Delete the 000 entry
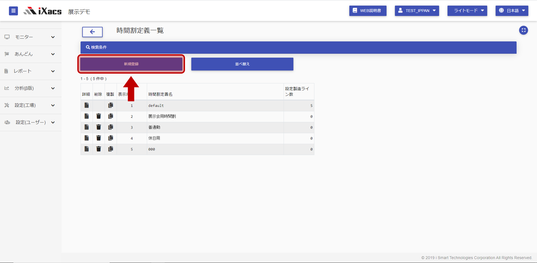 click(x=99, y=149)
